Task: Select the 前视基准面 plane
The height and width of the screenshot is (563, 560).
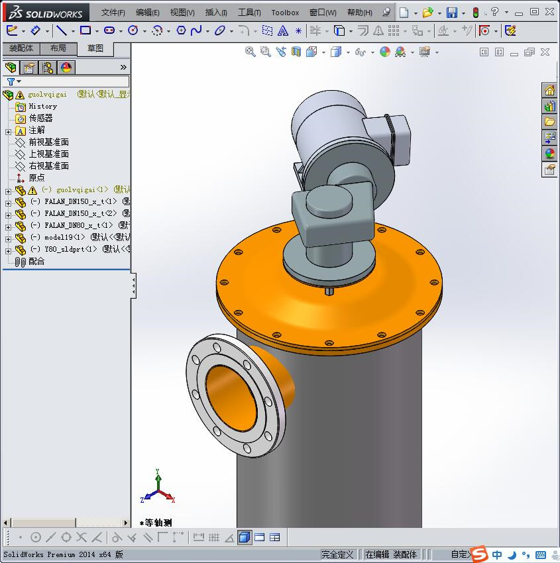Action: [48, 142]
